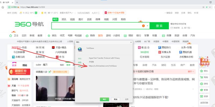Select the 网页 search tab
Viewport: 215px width, 107px height.
55,20
